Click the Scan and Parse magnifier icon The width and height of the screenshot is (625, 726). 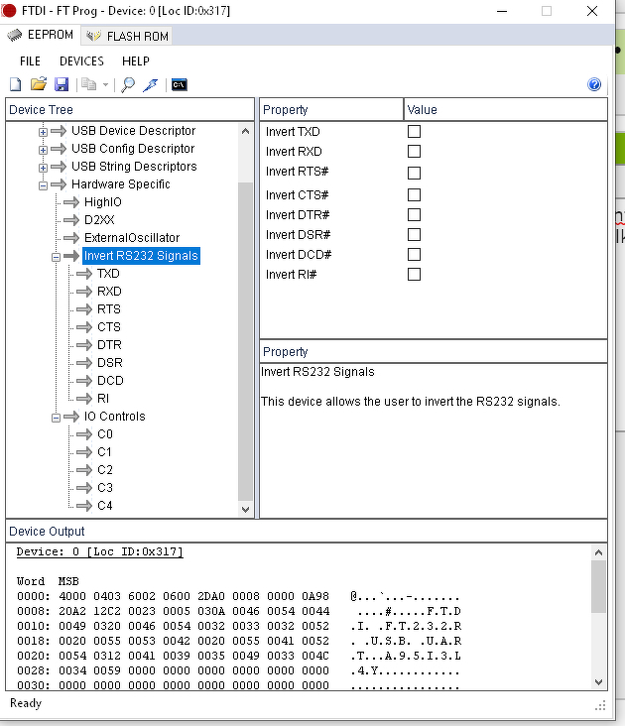pos(128,84)
